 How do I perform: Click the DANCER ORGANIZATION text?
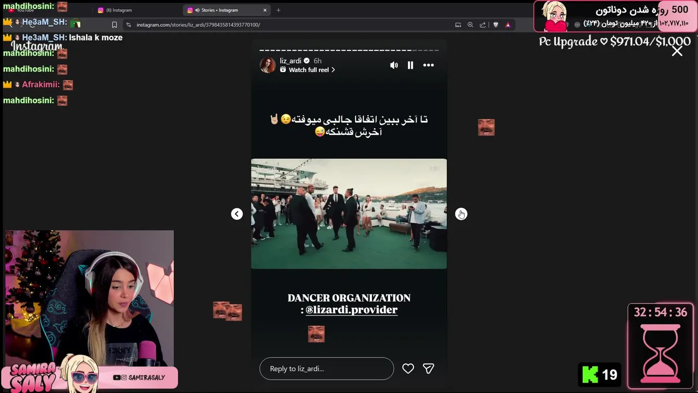pos(349,297)
